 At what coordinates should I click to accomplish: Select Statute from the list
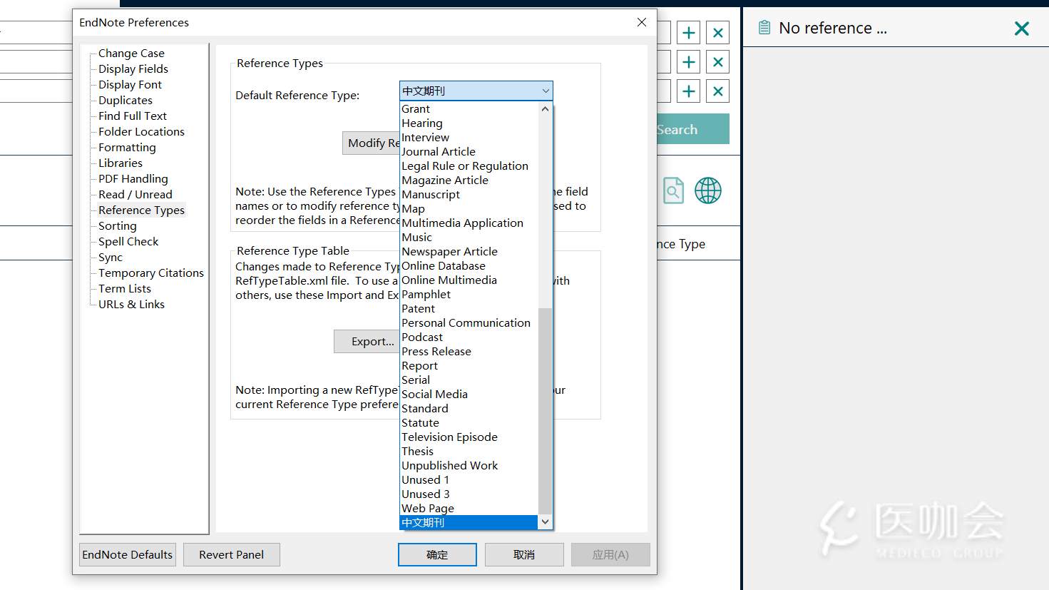(x=469, y=423)
